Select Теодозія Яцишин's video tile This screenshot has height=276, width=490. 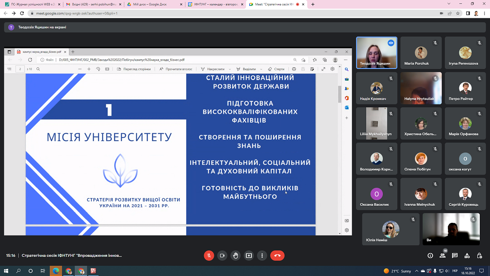pos(376,53)
